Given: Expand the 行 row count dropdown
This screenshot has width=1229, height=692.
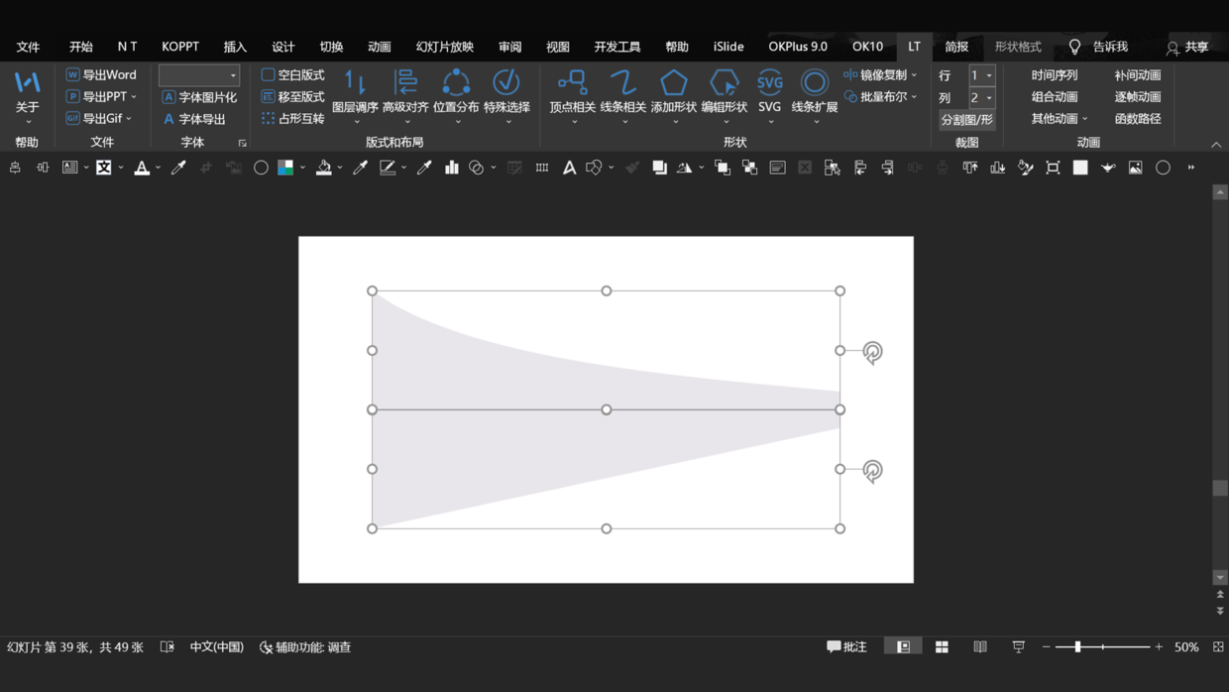Looking at the screenshot, I should click(989, 75).
